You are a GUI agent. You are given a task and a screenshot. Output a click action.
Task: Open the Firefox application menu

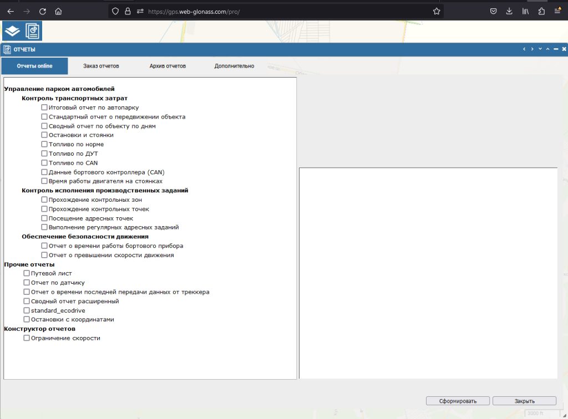click(x=558, y=11)
